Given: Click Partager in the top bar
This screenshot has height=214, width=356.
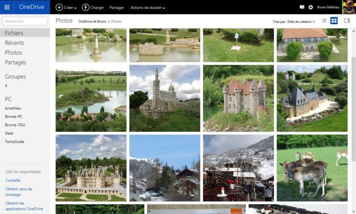Looking at the screenshot, I should tap(117, 8).
